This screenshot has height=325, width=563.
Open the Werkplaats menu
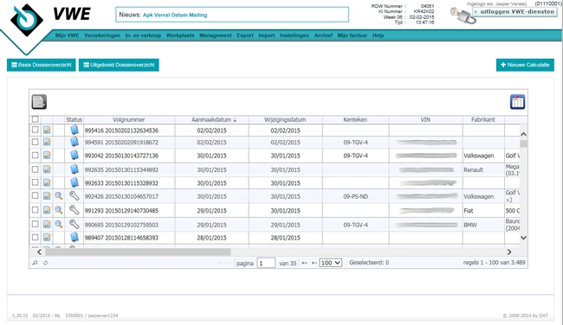(180, 35)
